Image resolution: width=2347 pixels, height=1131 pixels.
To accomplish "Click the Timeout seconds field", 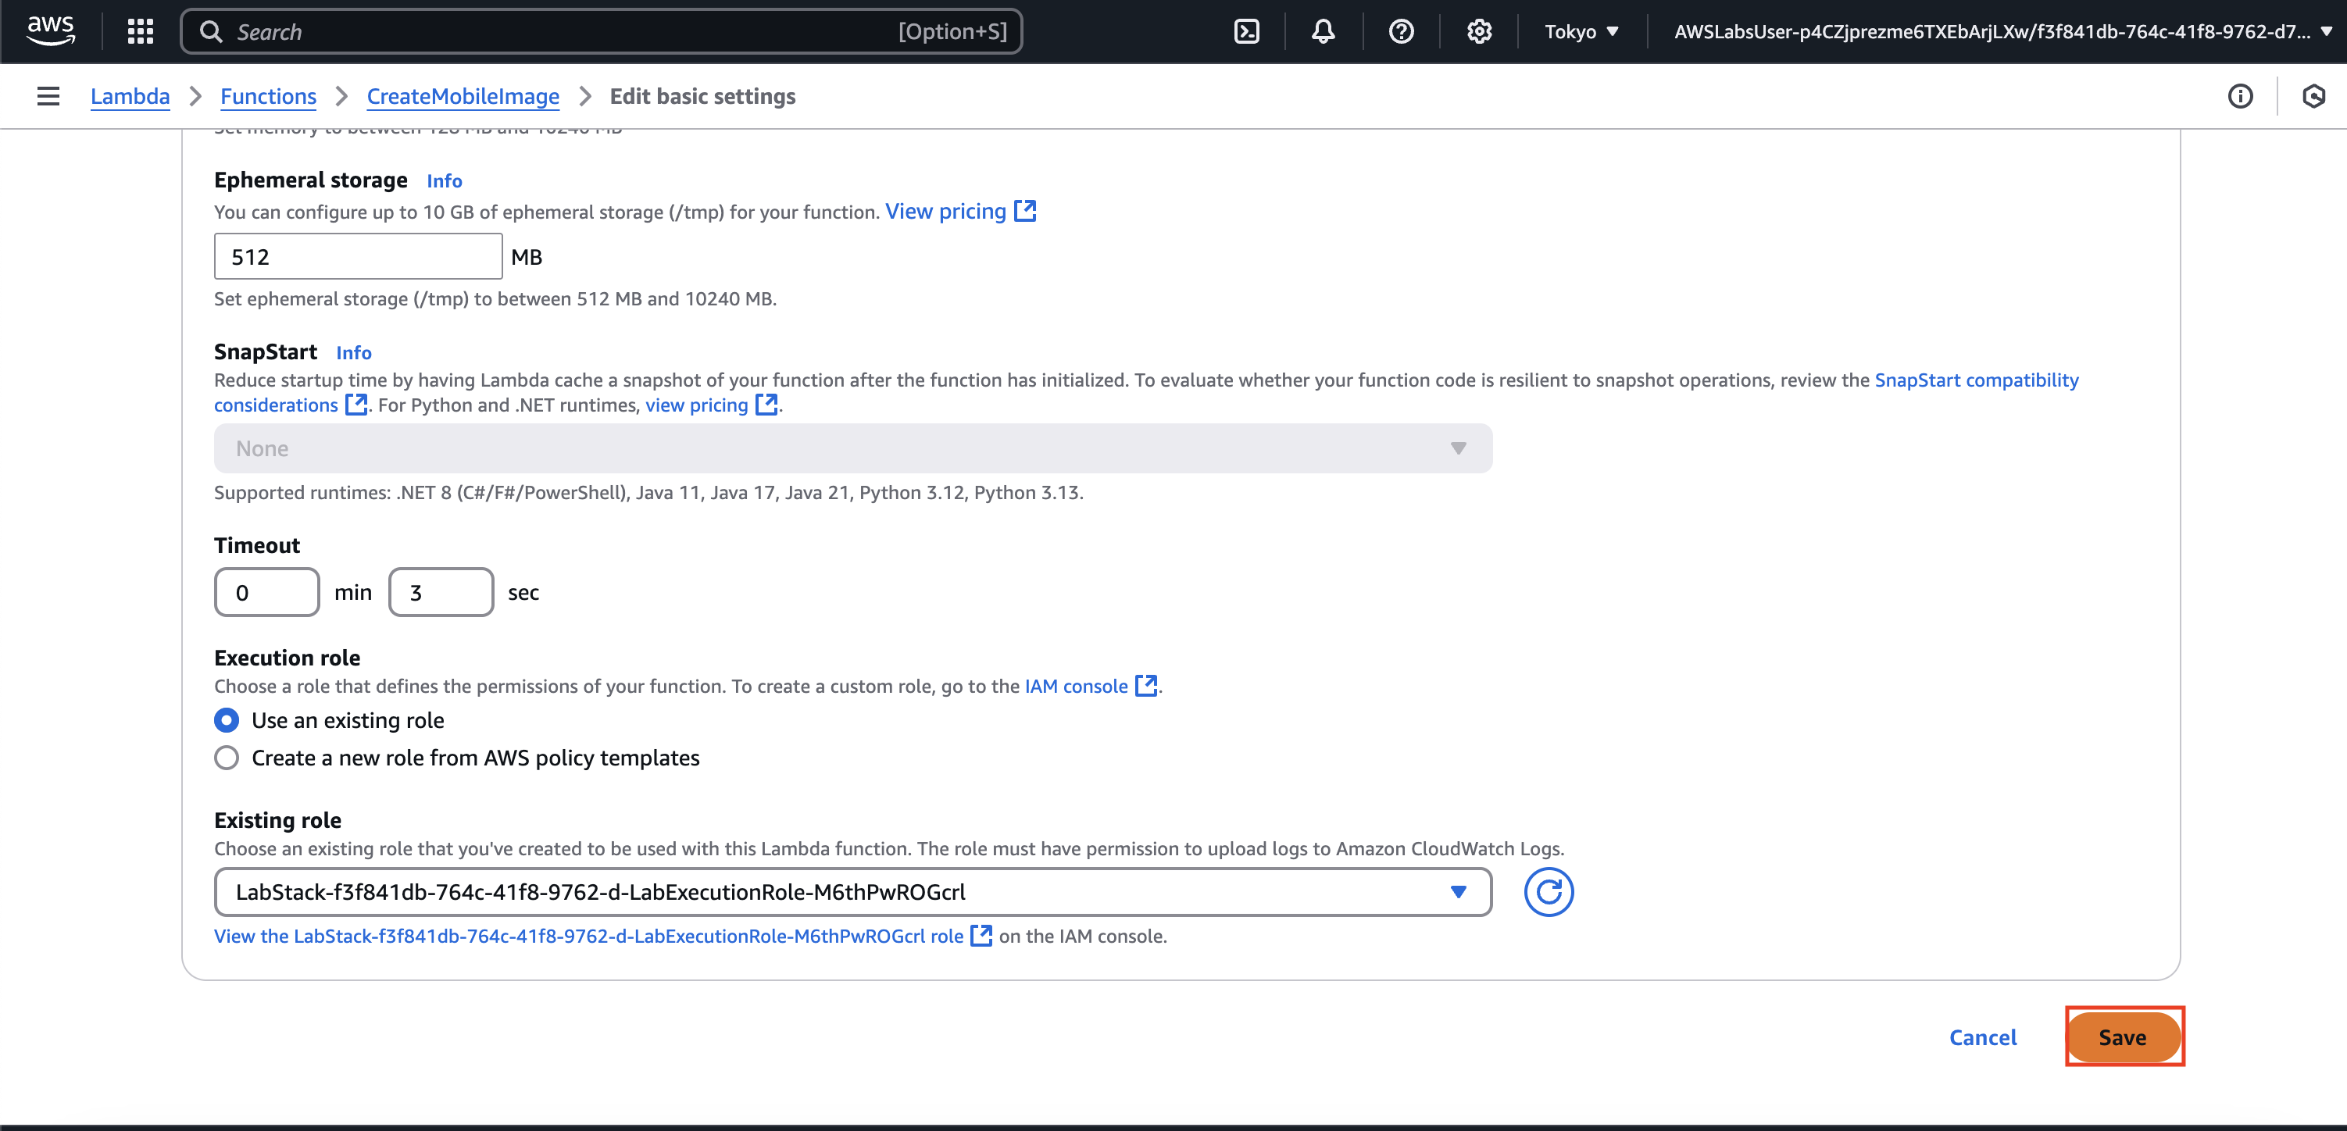I will [441, 593].
